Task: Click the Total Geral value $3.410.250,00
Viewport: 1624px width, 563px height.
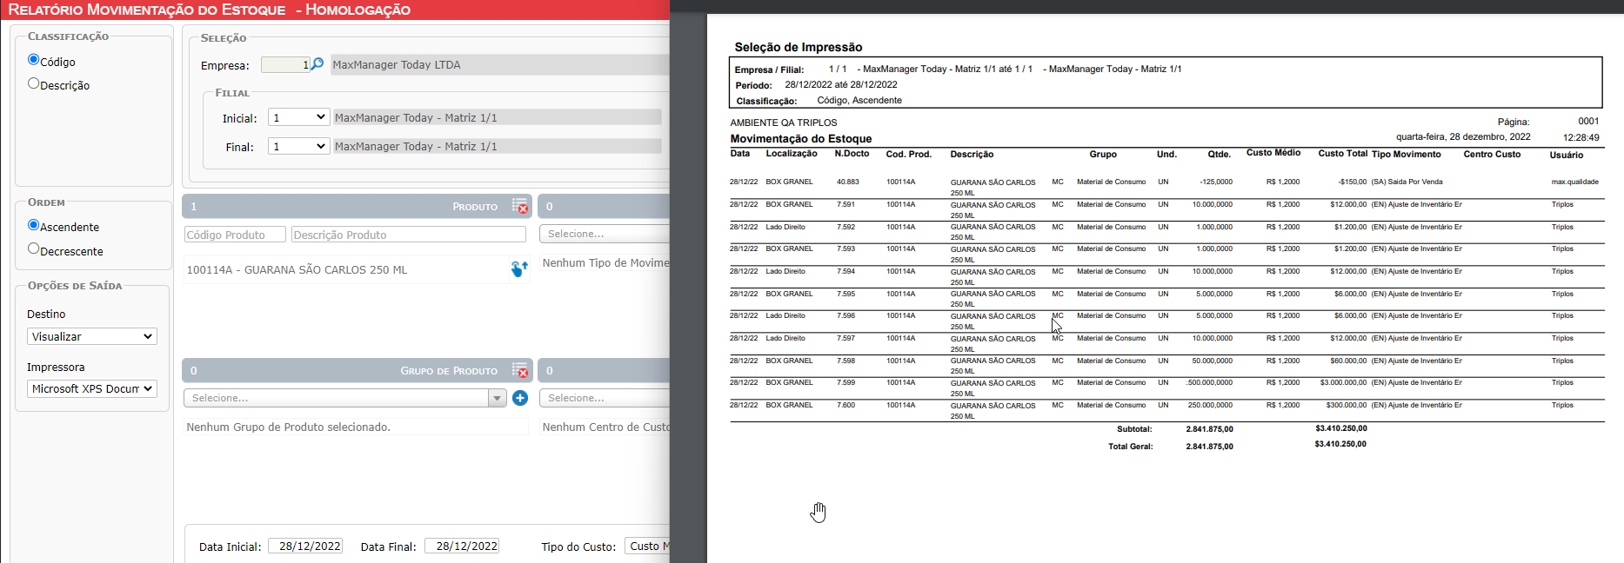Action: coord(1340,444)
